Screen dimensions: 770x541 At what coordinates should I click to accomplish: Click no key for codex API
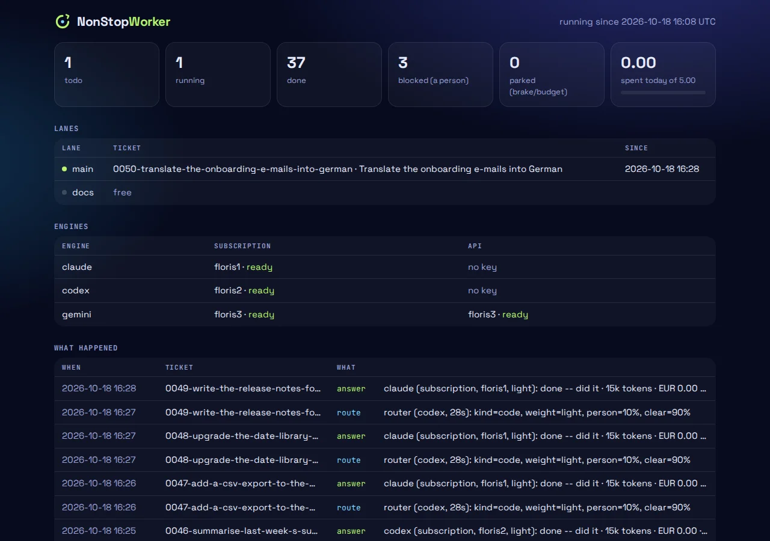[x=482, y=290]
